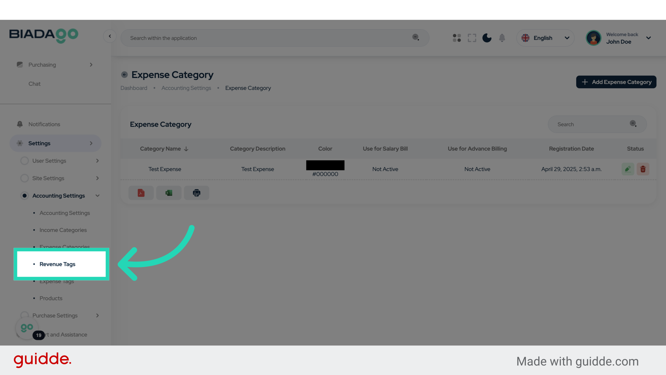Open notifications via the bell icon

click(x=502, y=38)
